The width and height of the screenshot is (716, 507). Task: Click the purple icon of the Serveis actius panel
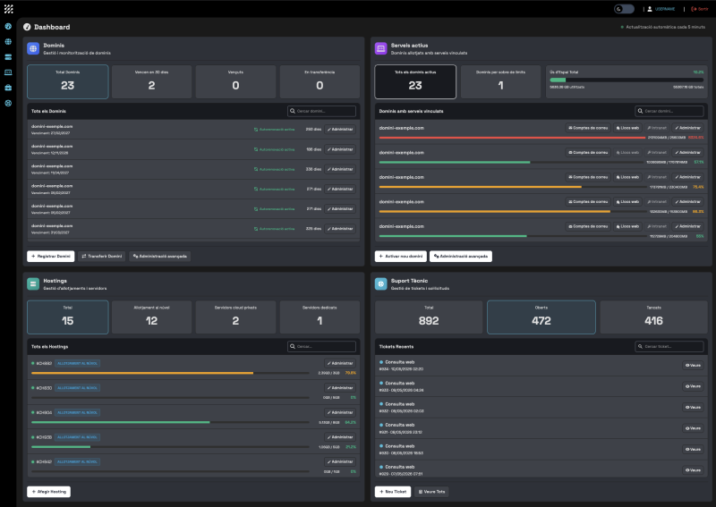coord(381,48)
